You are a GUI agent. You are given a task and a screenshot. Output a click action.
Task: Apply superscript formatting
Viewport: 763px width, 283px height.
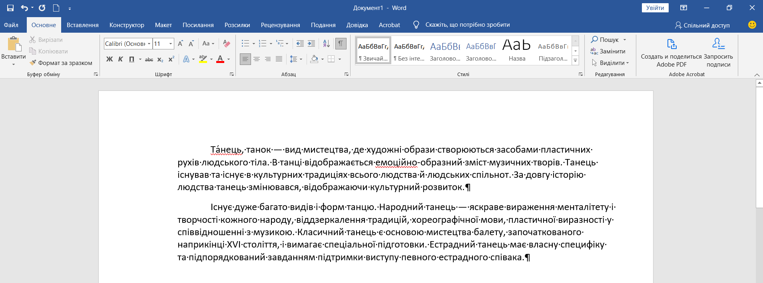[171, 59]
